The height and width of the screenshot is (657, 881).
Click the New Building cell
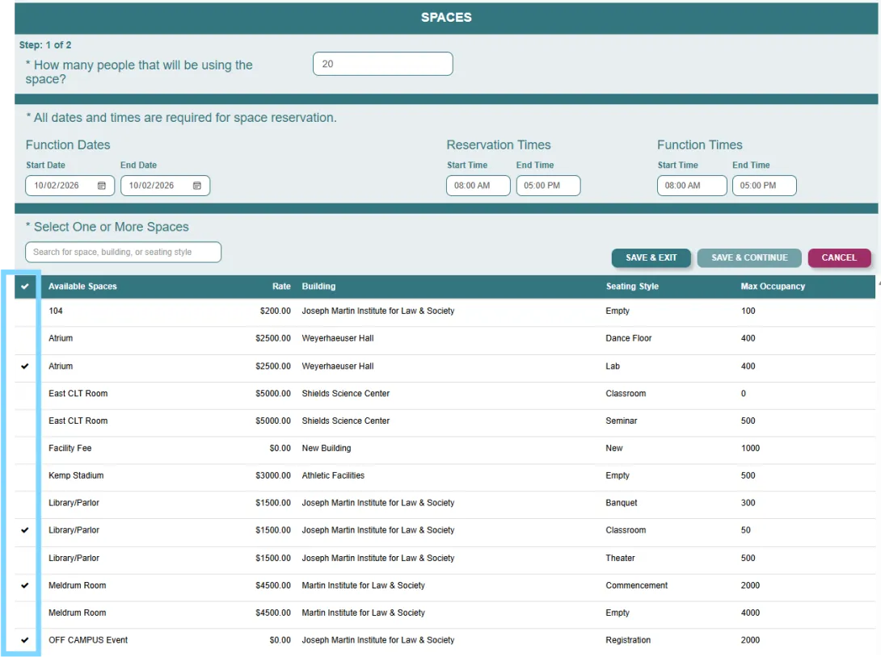click(327, 448)
